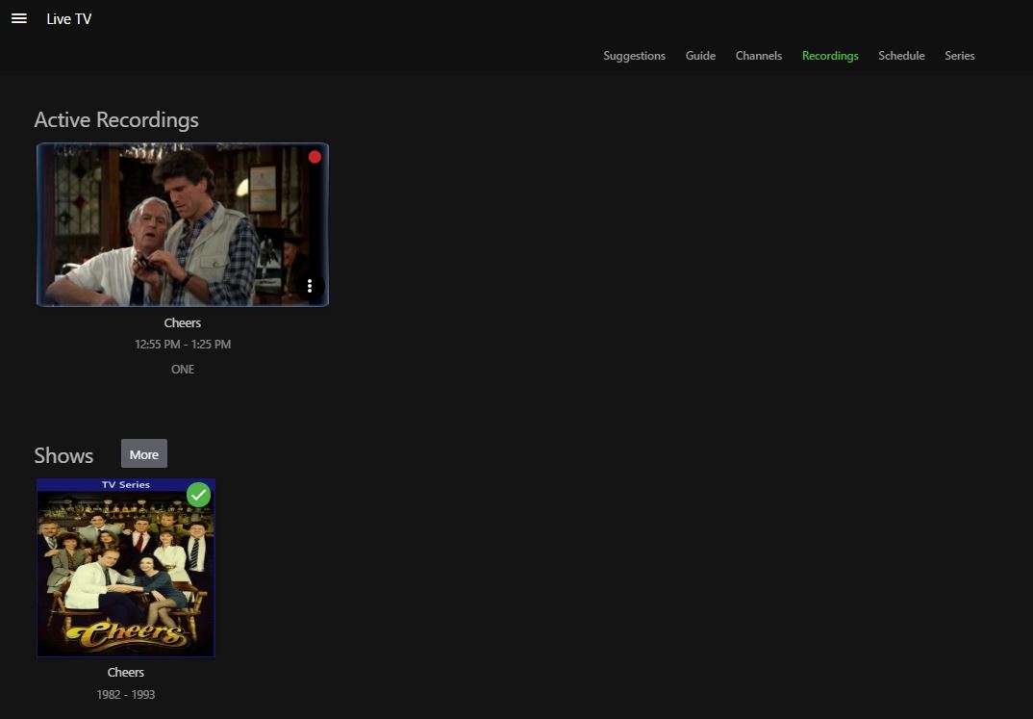This screenshot has width=1033, height=719.
Task: Open three-dot options on Cheers recording
Action: pos(310,286)
